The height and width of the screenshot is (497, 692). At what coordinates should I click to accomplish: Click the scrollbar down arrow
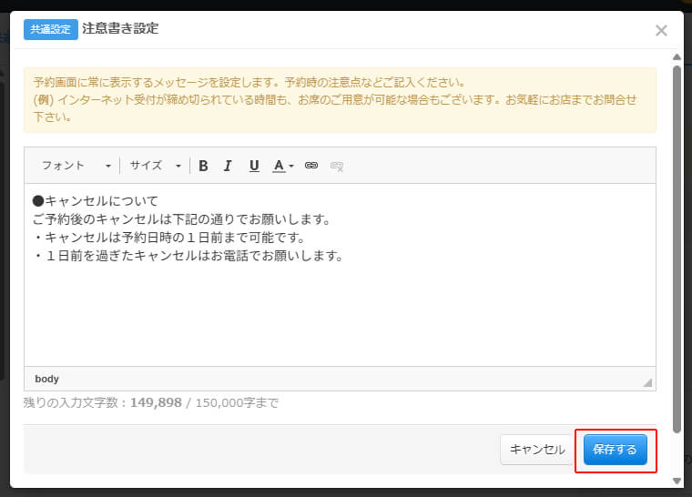[677, 480]
